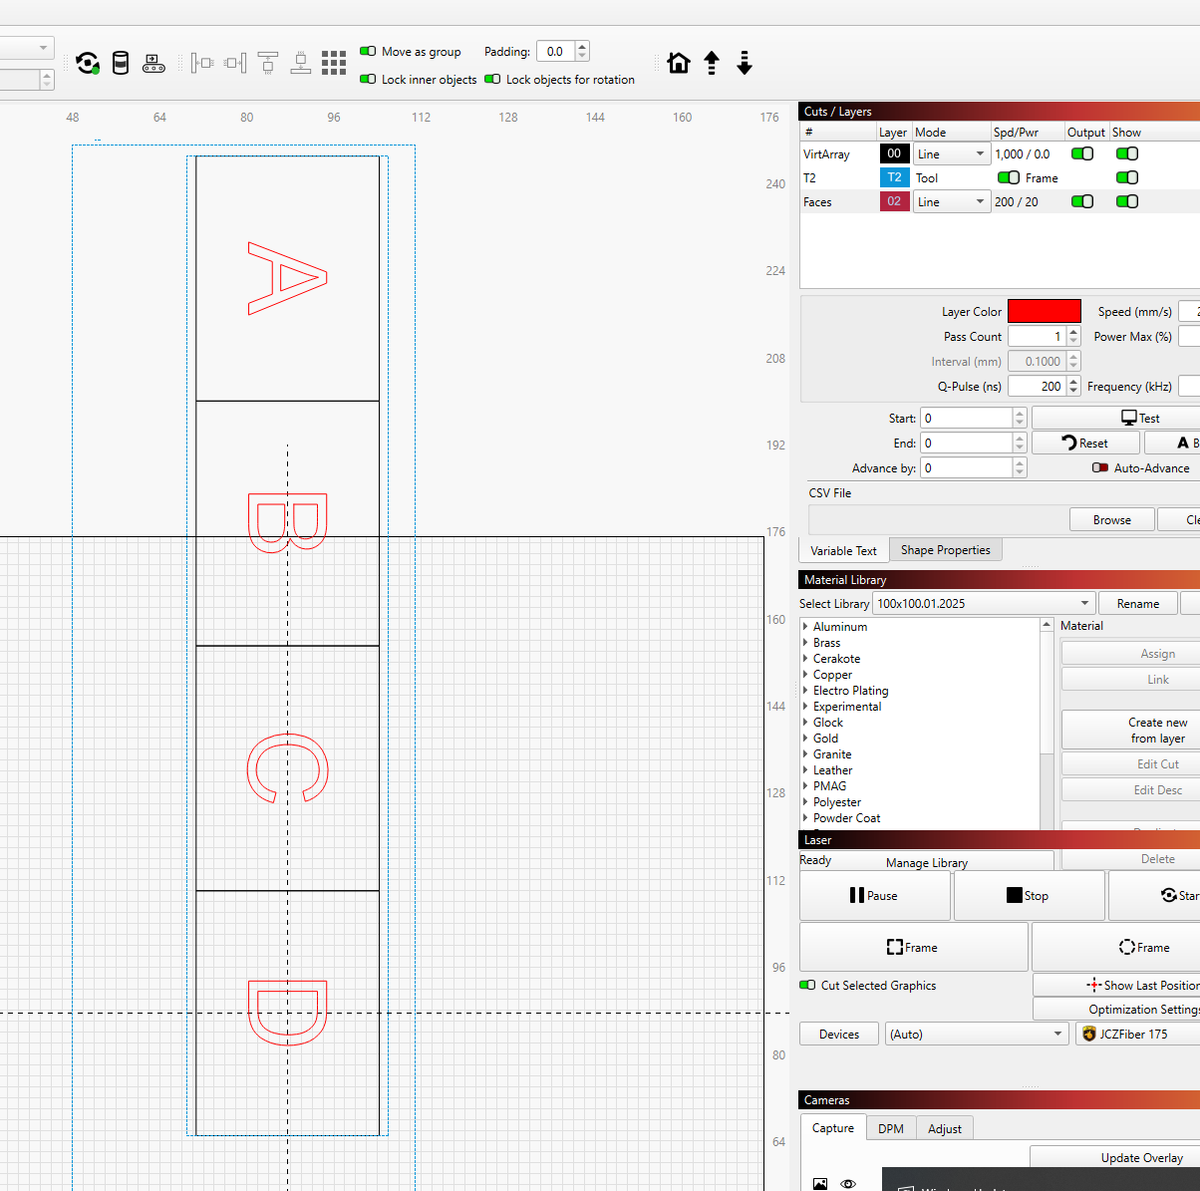The height and width of the screenshot is (1191, 1200).
Task: Click the eye icon in Cameras panel
Action: [x=848, y=1183]
